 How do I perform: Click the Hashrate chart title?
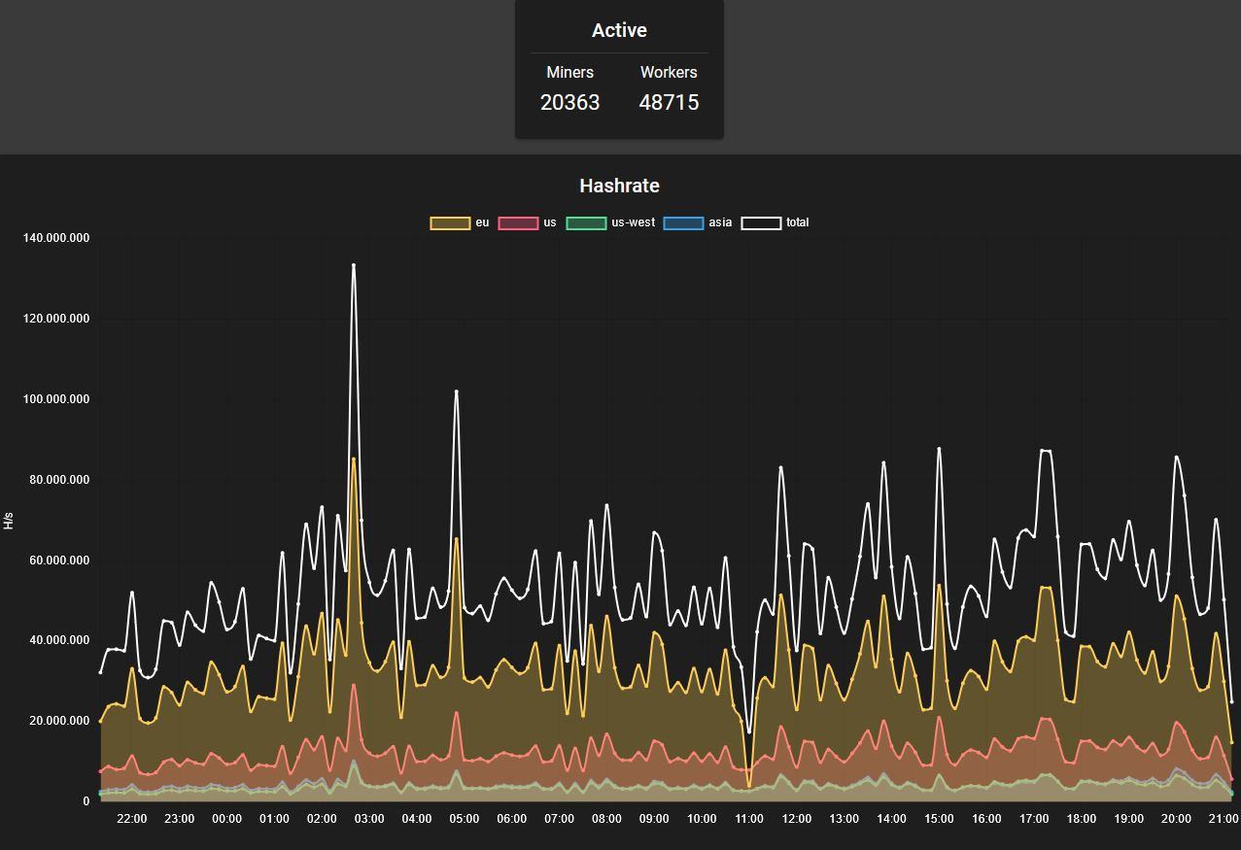[x=619, y=186]
